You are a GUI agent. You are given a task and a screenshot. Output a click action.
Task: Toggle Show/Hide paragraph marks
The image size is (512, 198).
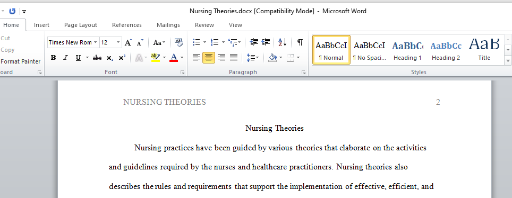[x=300, y=42]
